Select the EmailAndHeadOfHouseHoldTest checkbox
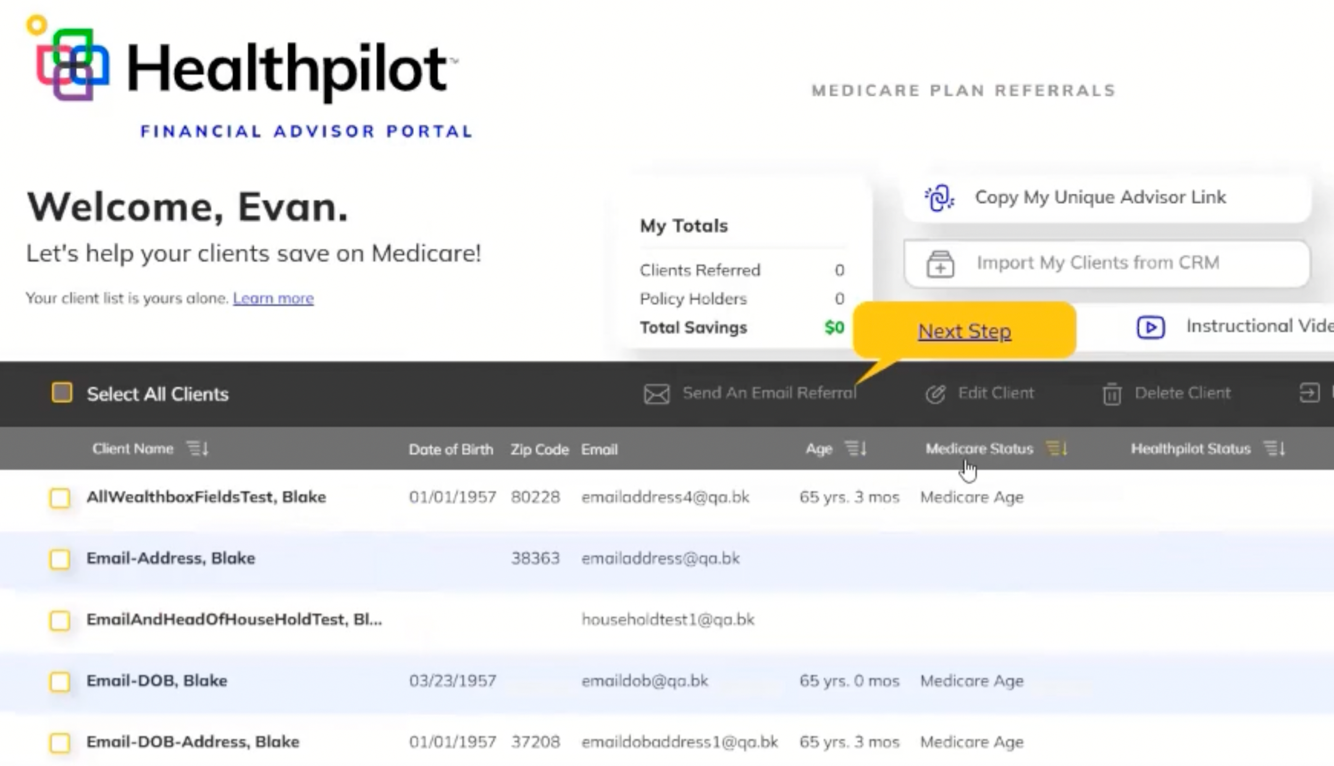 [60, 620]
